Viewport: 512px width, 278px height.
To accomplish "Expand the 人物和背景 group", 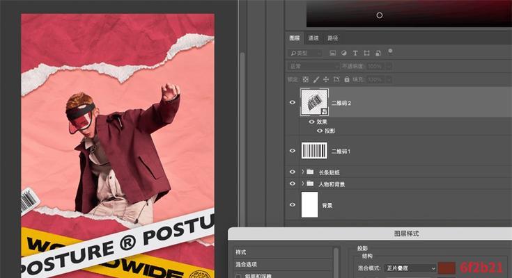I will click(303, 183).
